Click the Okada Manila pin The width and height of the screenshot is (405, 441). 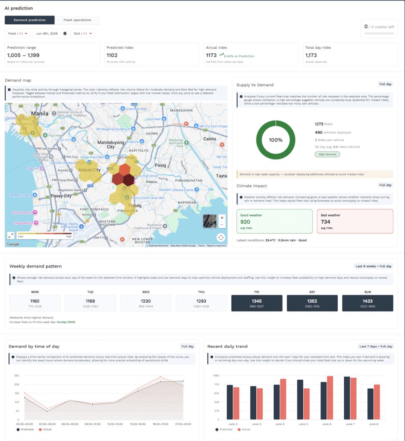[36, 223]
